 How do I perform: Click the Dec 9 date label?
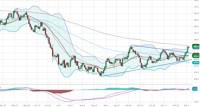(187, 106)
